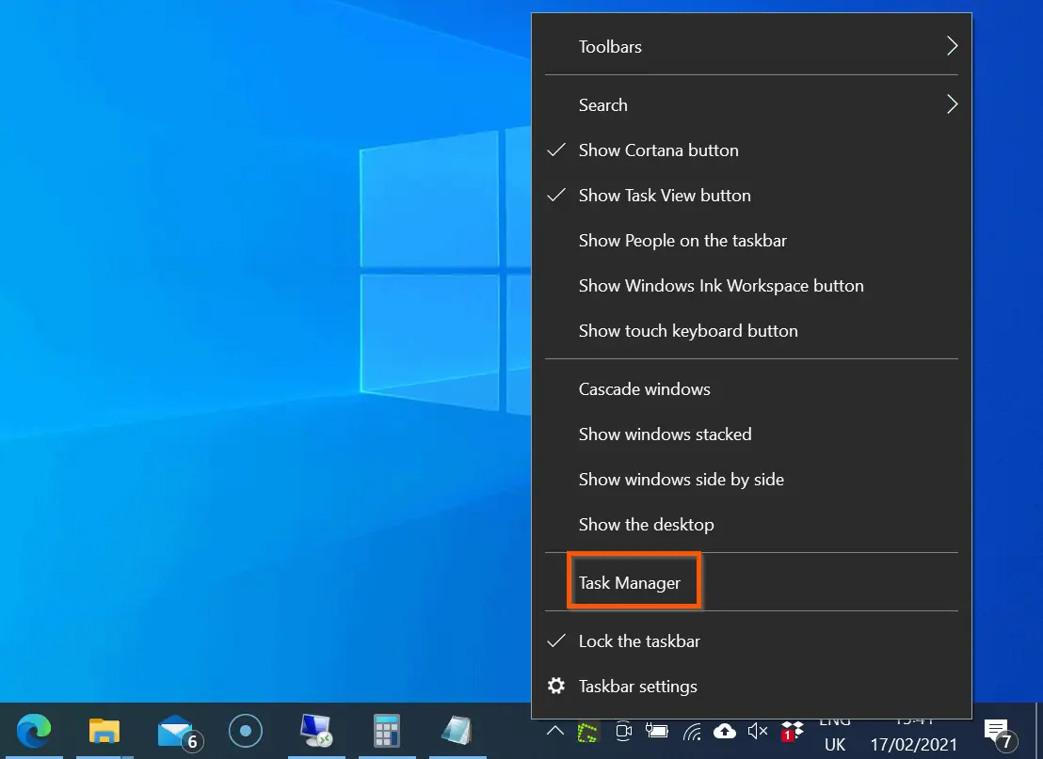Enable Show touch keyboard button
Screen dimensions: 1043x759
click(751, 331)
